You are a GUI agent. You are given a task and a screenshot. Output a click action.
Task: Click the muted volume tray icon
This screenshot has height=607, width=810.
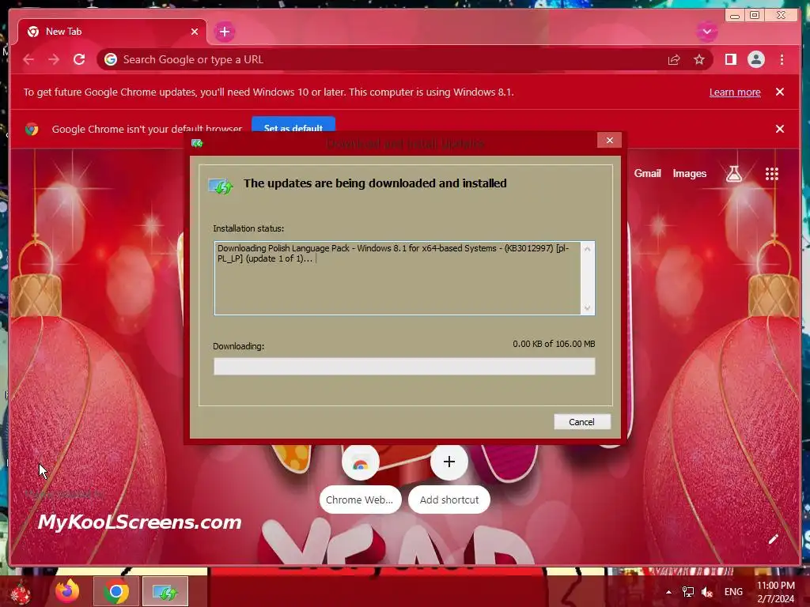[706, 592]
